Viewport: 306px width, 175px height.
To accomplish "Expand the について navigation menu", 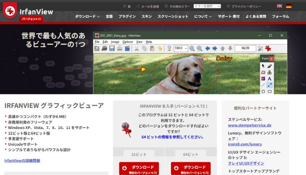I will point(203,17).
